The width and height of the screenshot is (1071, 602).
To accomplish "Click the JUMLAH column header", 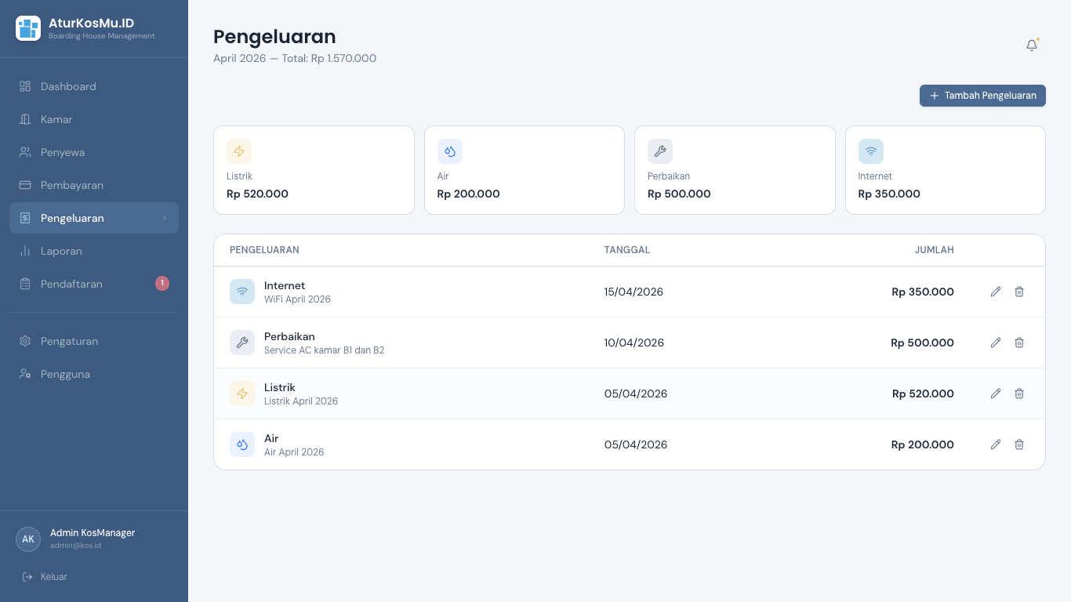I will (x=935, y=250).
